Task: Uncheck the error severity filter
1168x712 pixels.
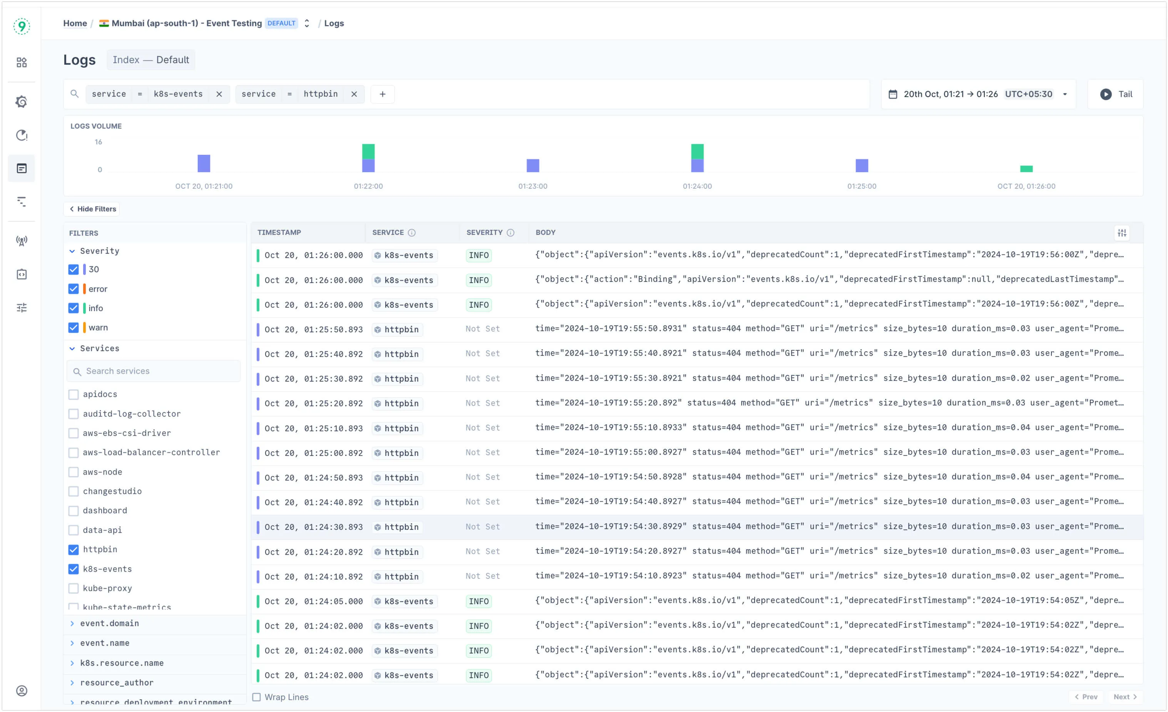Action: [x=74, y=289]
